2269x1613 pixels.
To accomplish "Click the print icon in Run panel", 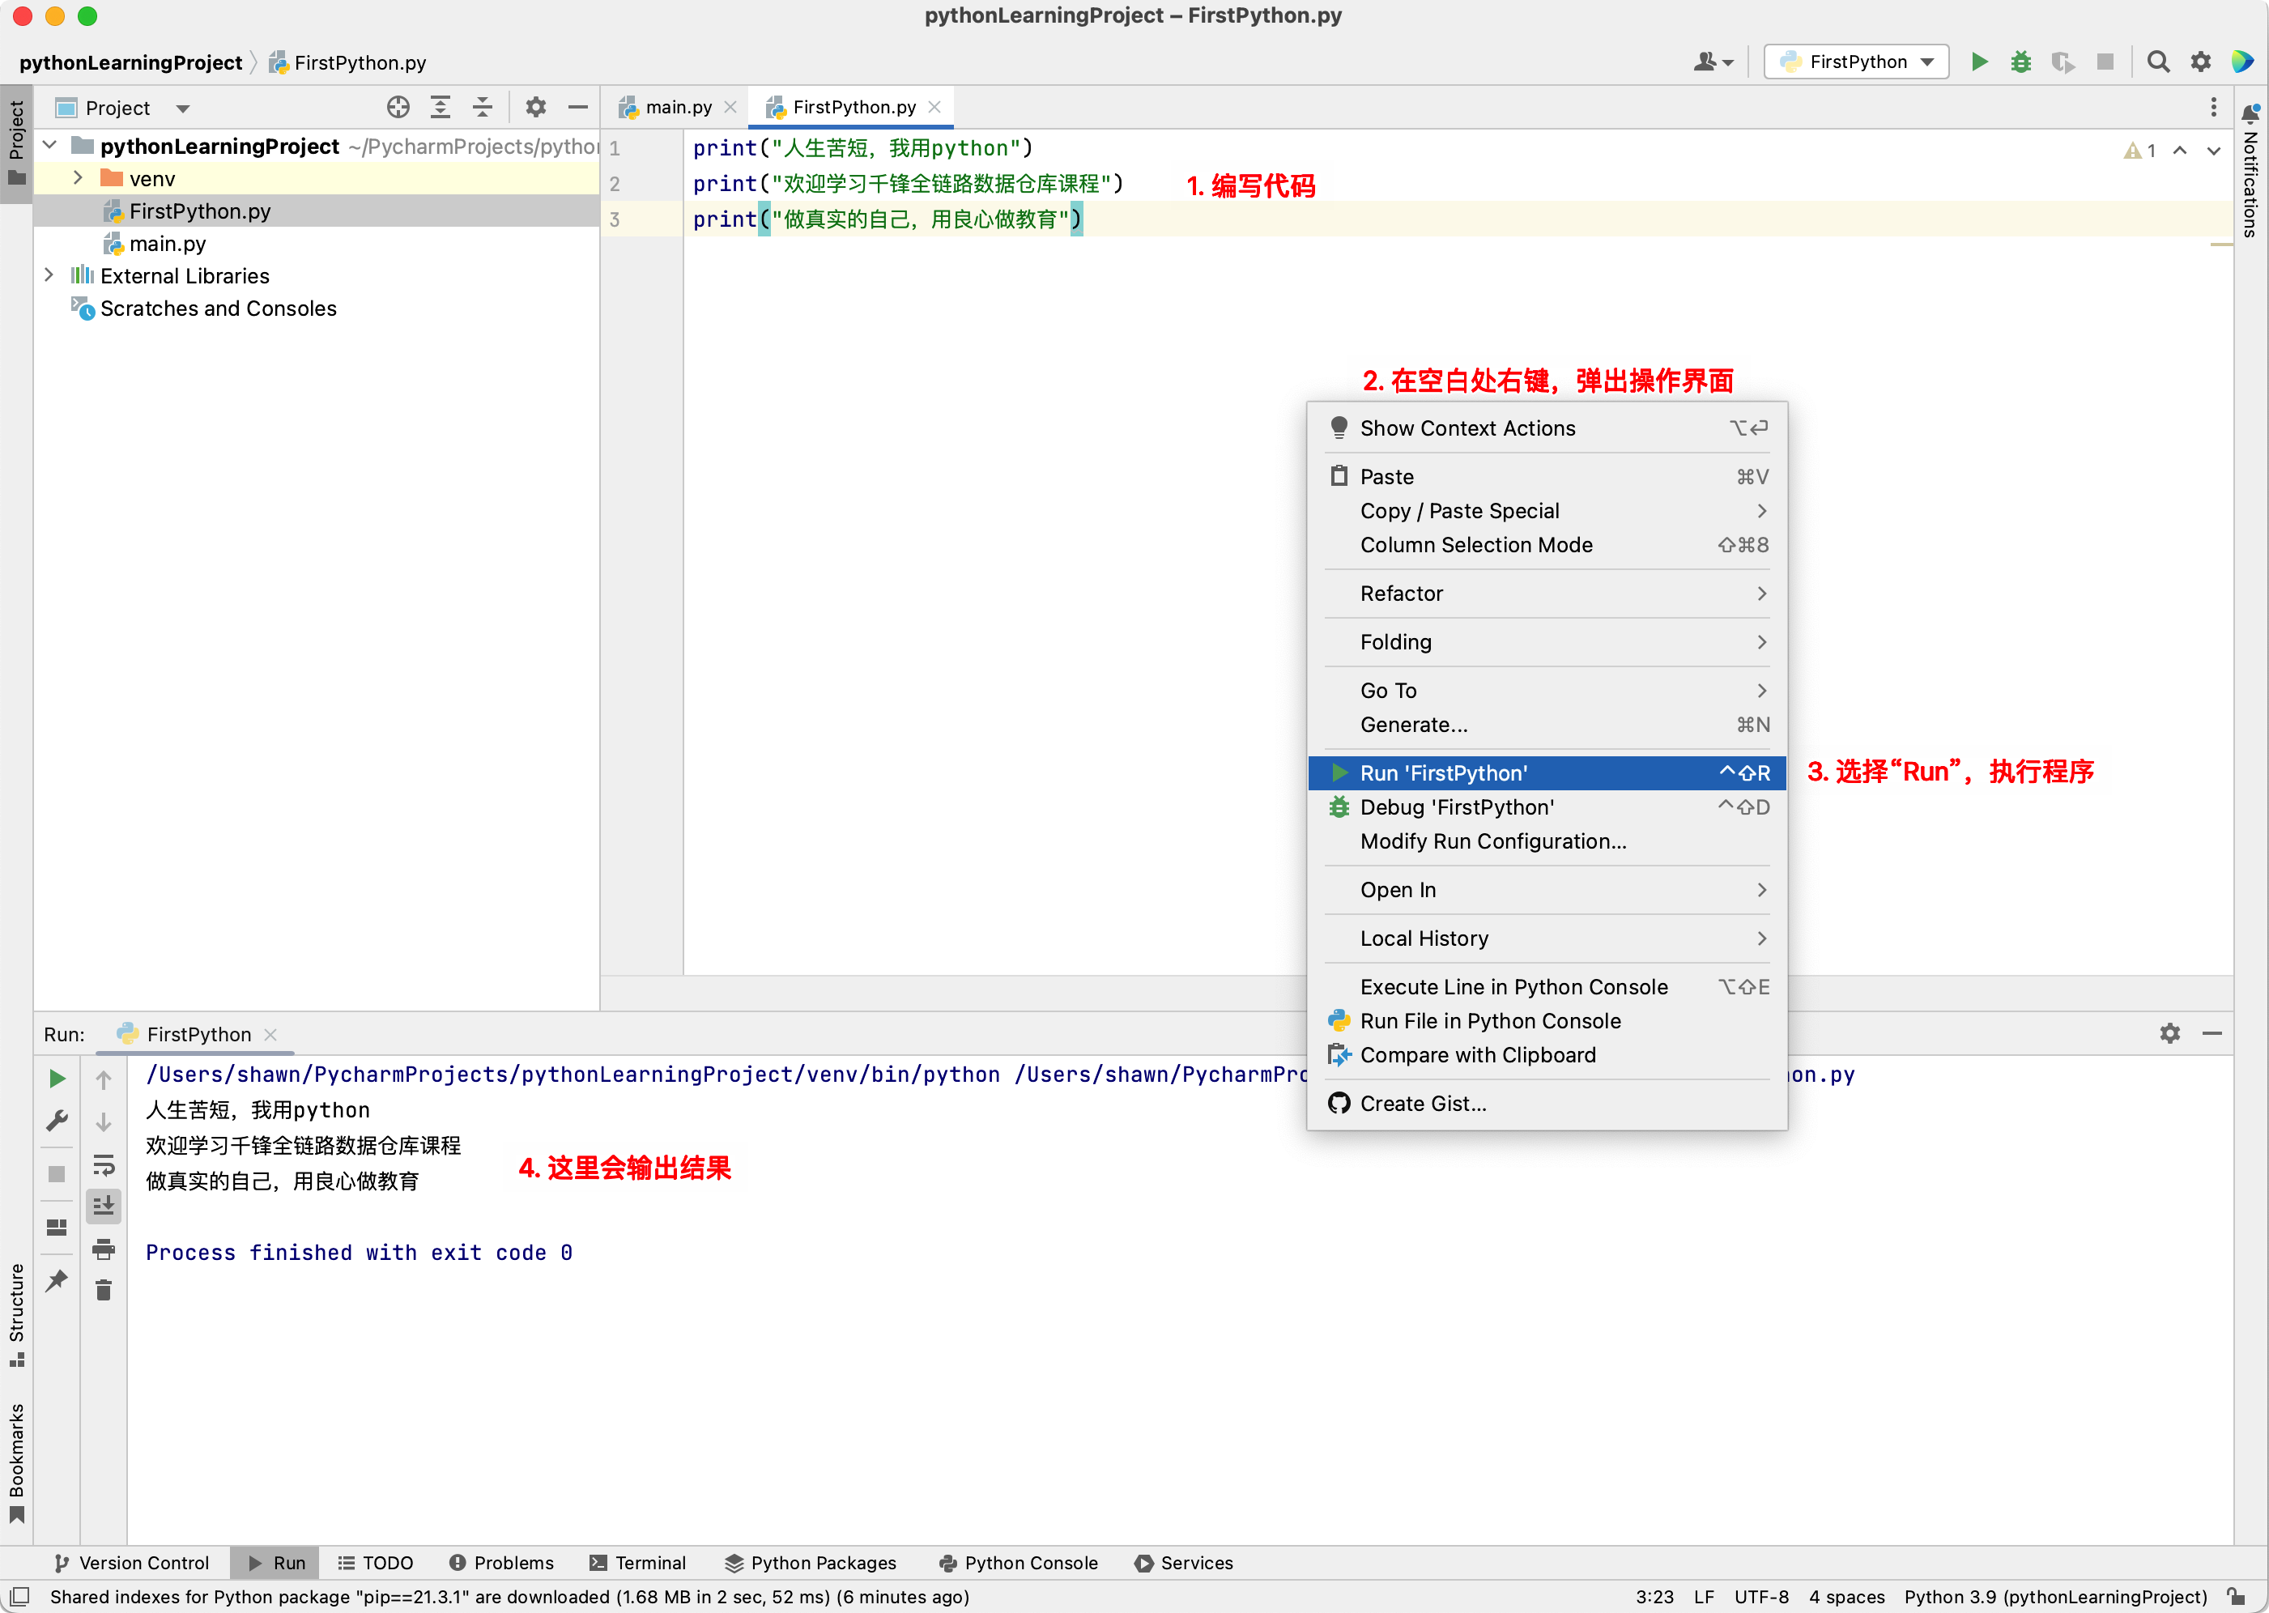I will pos(104,1249).
